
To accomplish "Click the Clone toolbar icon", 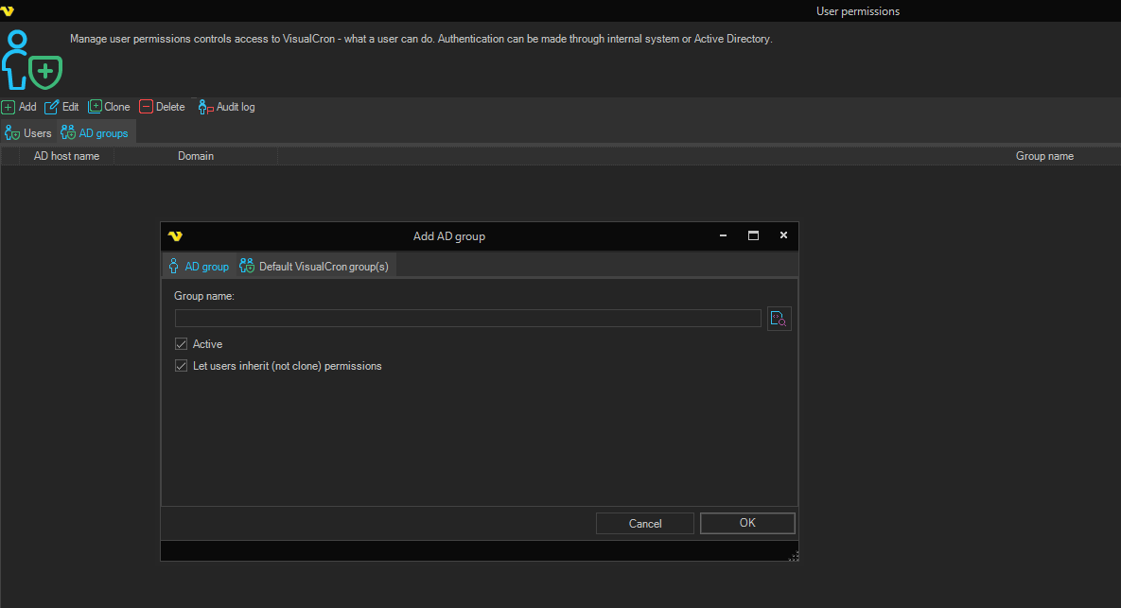I will pos(96,107).
